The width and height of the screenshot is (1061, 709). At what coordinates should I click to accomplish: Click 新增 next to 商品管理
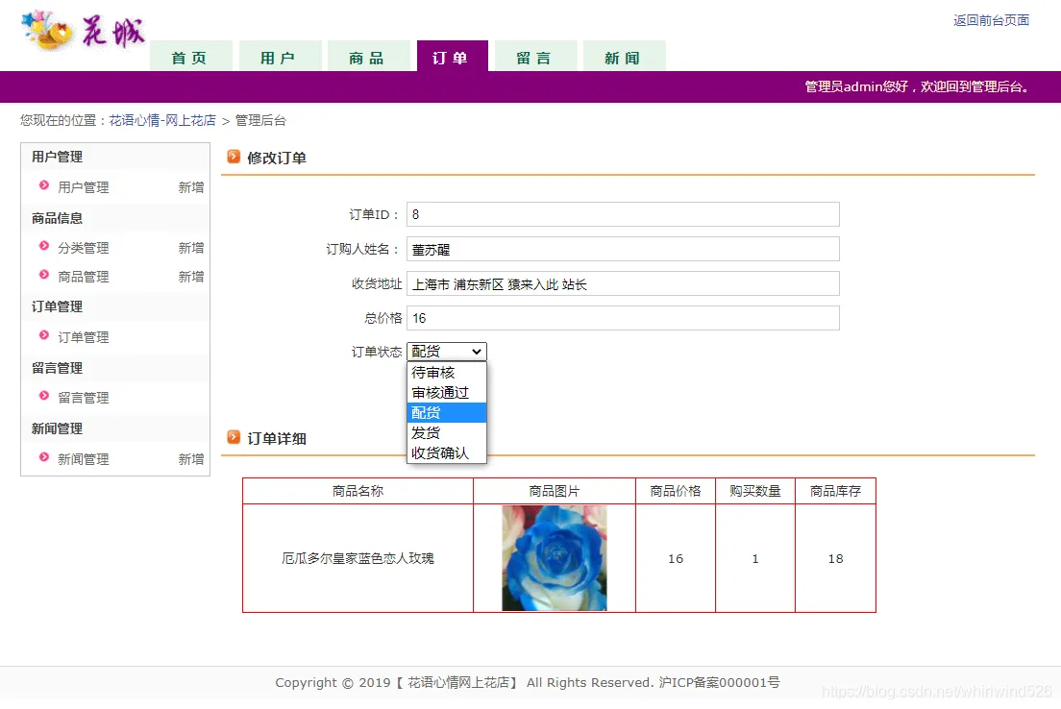point(191,277)
